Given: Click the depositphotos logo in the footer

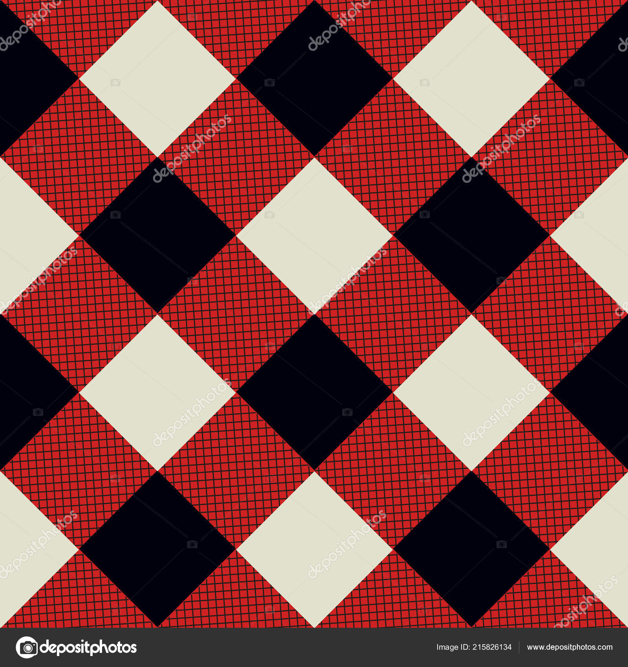Looking at the screenshot, I should [x=76, y=647].
